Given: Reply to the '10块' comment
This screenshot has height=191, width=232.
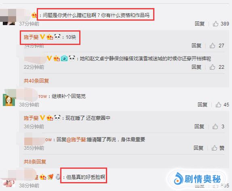Looking at the screenshot, I should click(x=196, y=45).
